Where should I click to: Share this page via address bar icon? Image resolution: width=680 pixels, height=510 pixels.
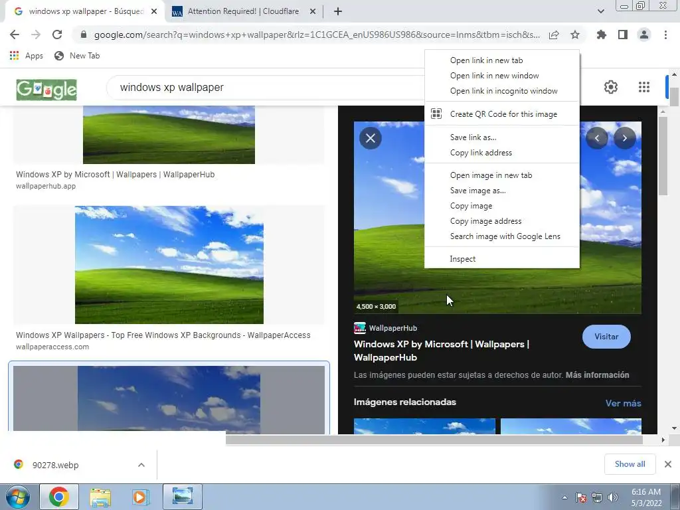coord(554,35)
